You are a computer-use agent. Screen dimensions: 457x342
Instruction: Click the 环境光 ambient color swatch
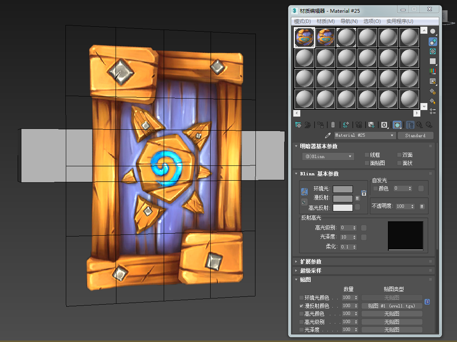[x=343, y=189]
